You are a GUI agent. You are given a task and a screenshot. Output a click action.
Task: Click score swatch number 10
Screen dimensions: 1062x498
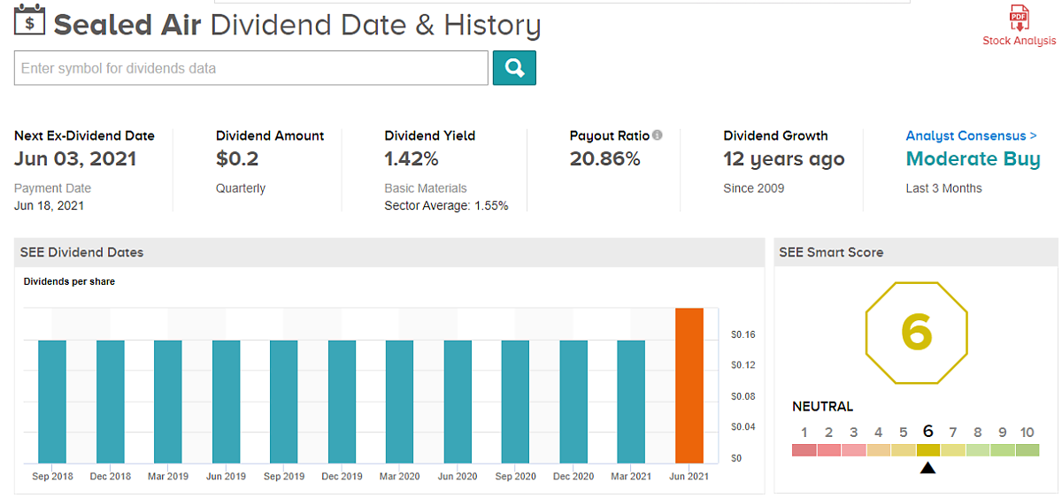pos(1027,449)
